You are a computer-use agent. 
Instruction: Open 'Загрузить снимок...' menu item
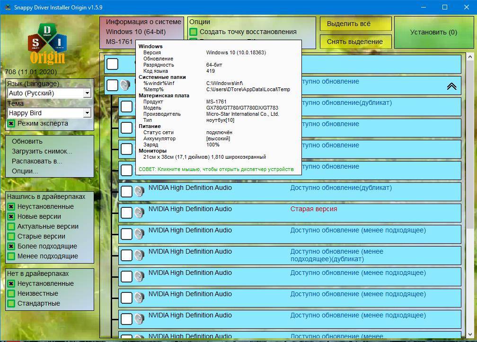(42, 151)
